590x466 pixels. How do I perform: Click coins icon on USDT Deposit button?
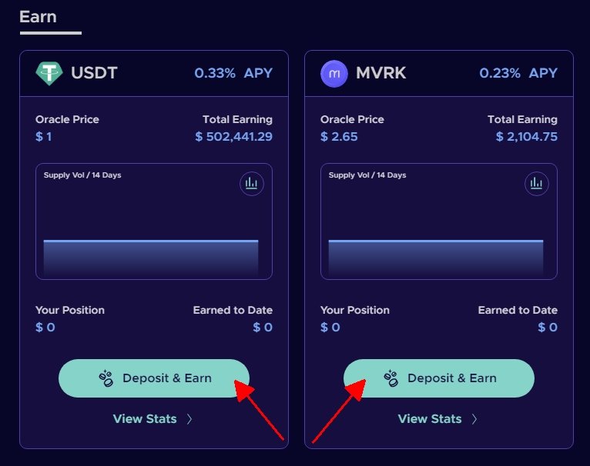click(106, 378)
